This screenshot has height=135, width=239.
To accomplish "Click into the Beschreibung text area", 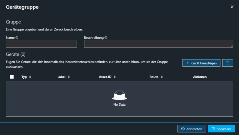I will (158, 44).
